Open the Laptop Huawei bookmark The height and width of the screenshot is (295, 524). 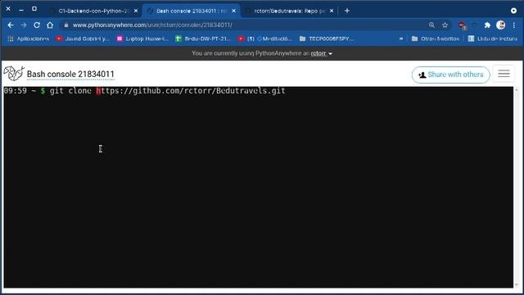coord(142,39)
